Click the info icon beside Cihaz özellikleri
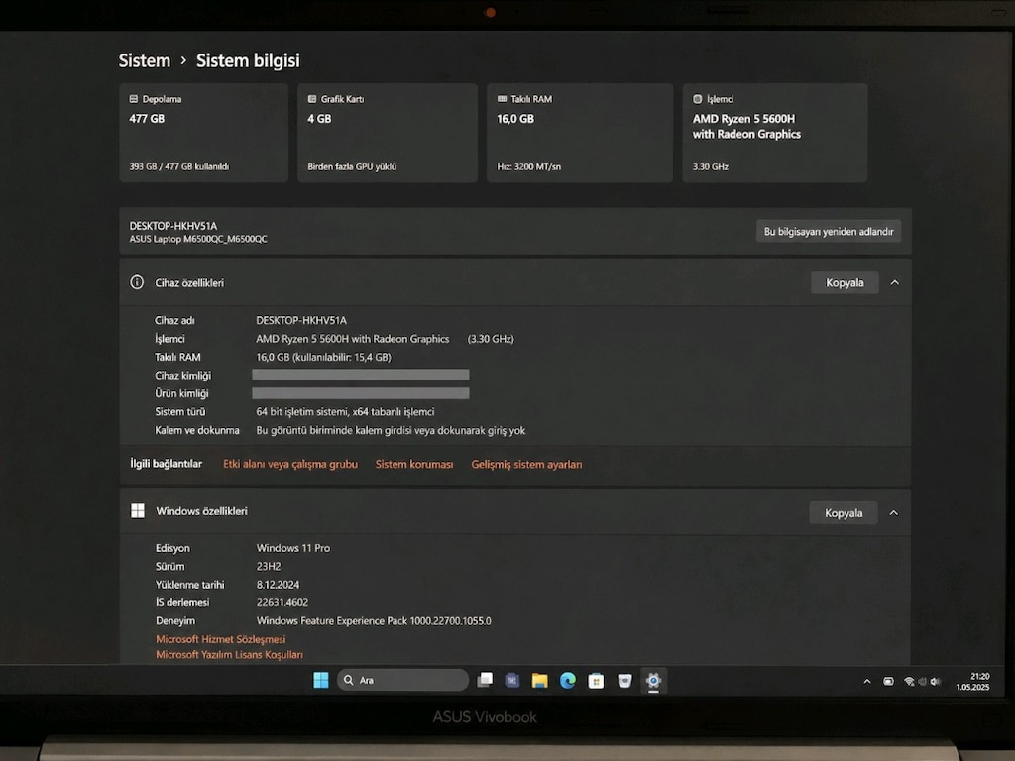Screen dimensions: 1015x761 (x=137, y=282)
